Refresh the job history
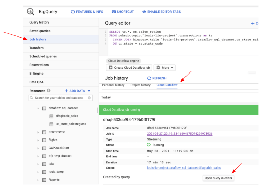The image size is (265, 190). coord(157,78)
